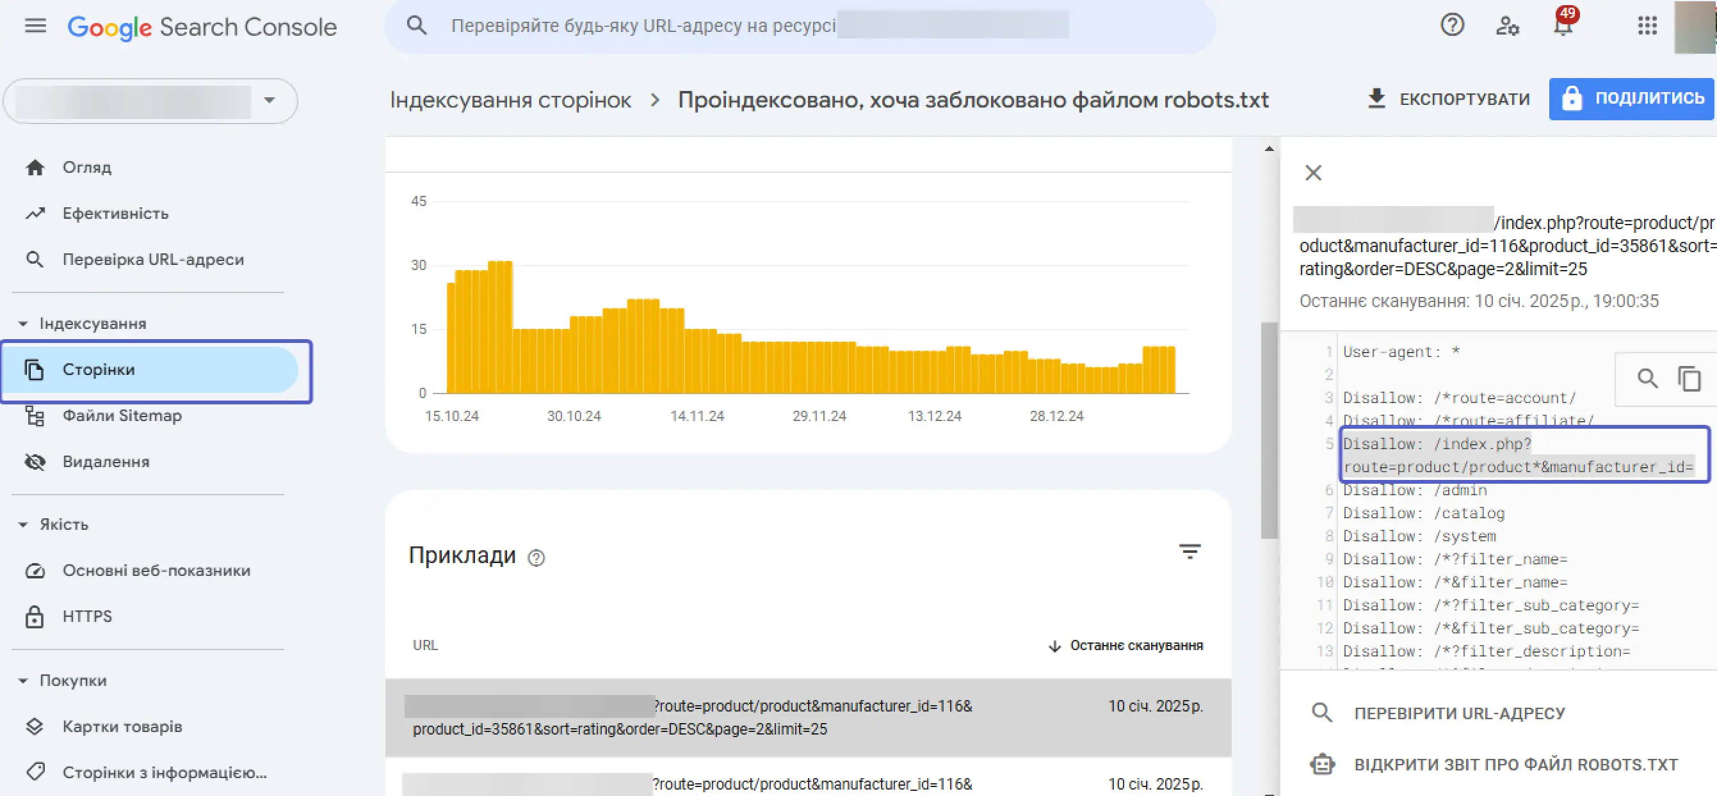Close the URL details side panel

(1313, 173)
